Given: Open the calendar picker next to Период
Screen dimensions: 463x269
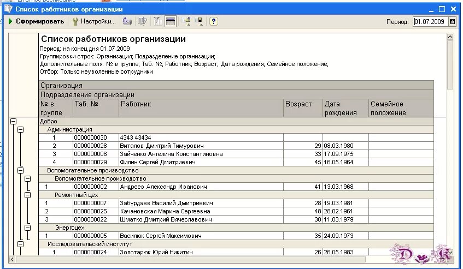Looking at the screenshot, I should [452, 21].
